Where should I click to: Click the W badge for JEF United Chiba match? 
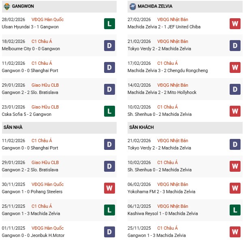pos(235,23)
